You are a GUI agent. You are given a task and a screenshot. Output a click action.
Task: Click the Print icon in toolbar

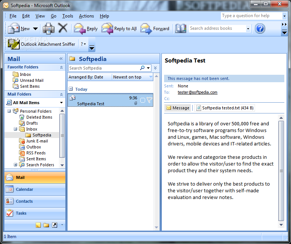coord(49,28)
